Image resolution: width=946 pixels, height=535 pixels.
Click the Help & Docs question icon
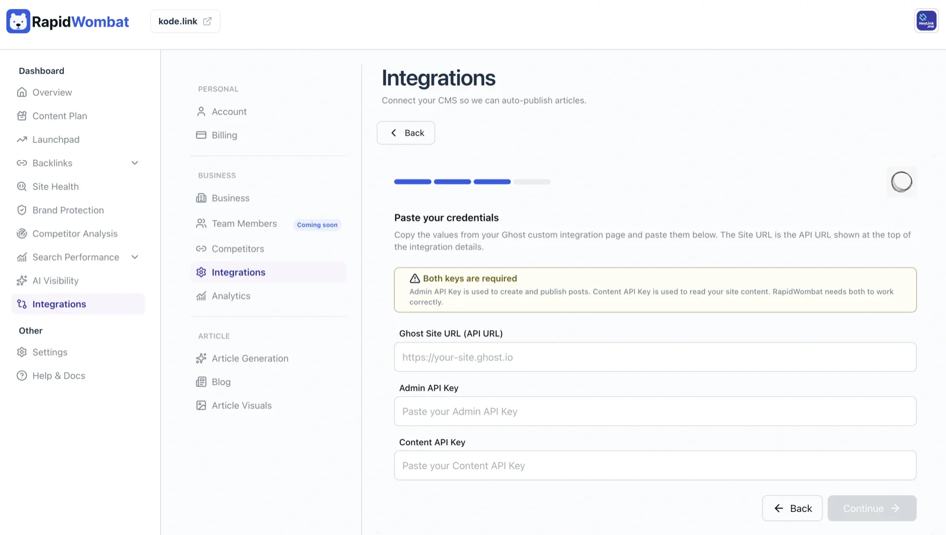[x=22, y=376]
